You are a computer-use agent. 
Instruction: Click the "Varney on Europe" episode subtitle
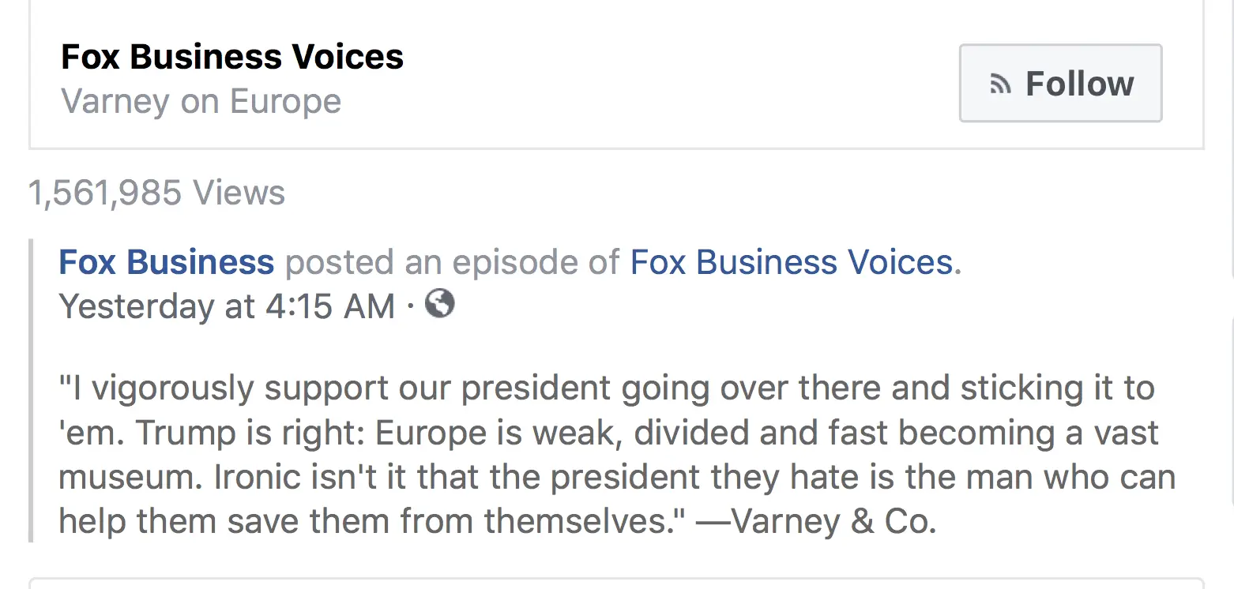pos(201,102)
